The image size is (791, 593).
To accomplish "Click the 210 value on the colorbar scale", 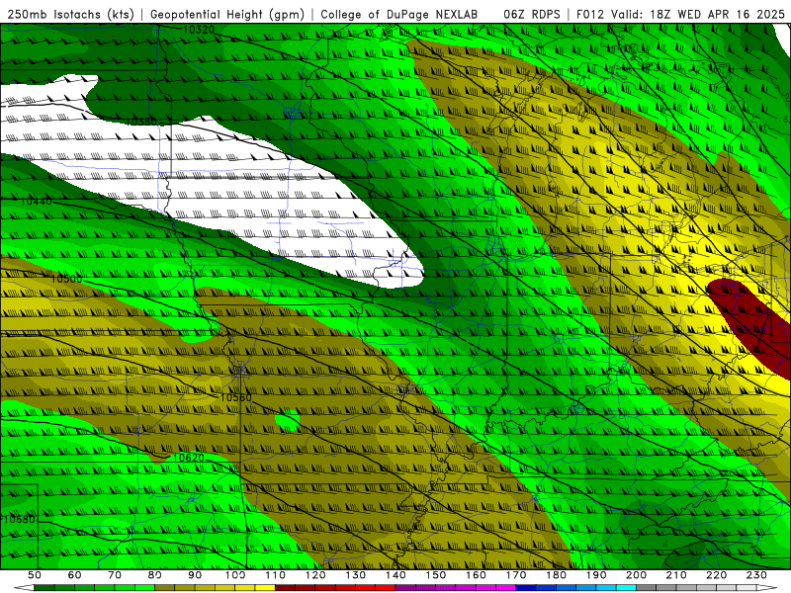I will [x=676, y=575].
